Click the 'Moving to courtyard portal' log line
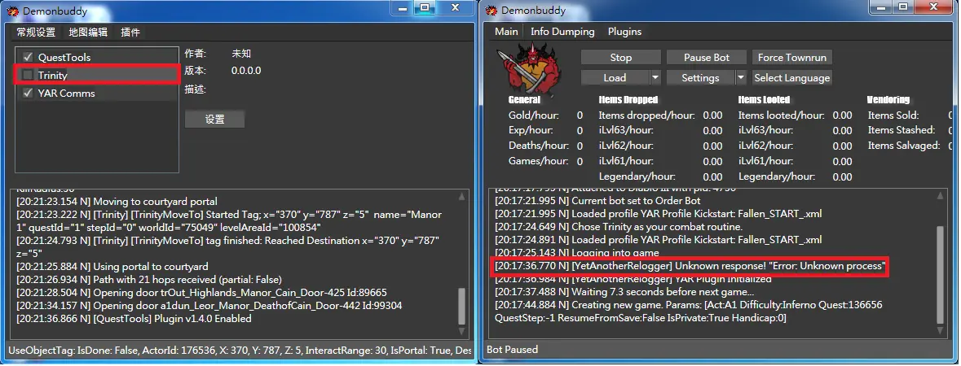 coord(117,202)
